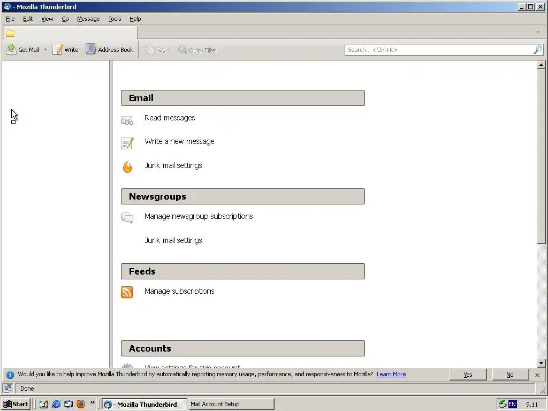Click the system tray clock
This screenshot has width=548, height=411.
coord(532,405)
